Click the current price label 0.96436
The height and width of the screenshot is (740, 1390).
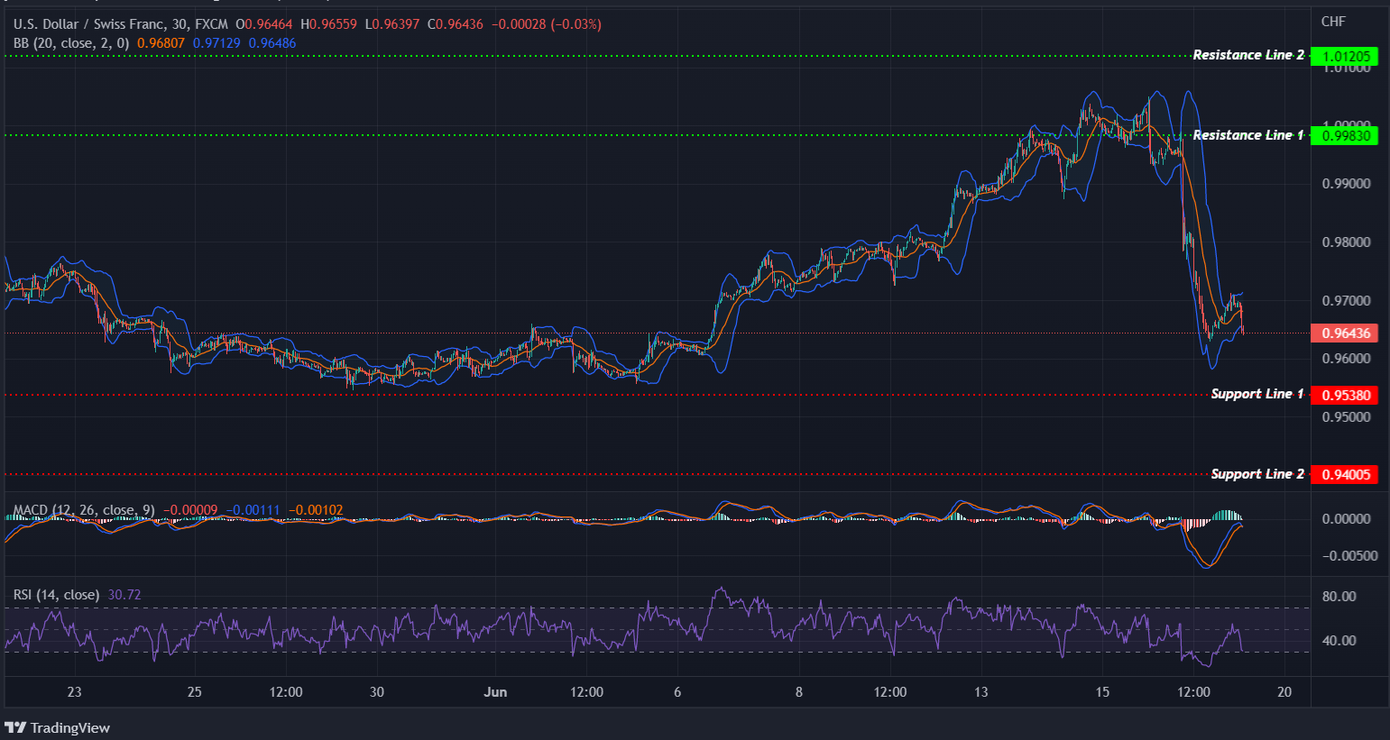pyautogui.click(x=1345, y=333)
